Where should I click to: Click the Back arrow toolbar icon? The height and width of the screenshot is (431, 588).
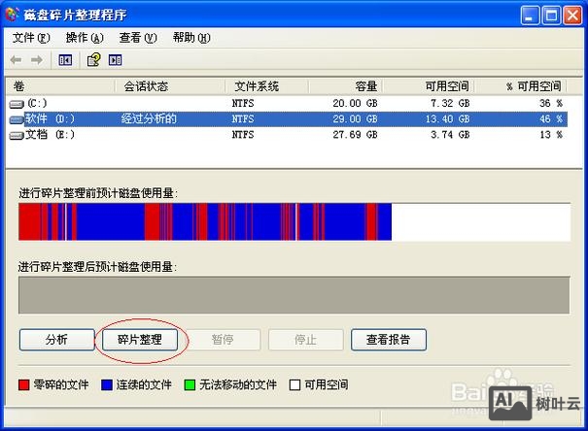tap(16, 60)
